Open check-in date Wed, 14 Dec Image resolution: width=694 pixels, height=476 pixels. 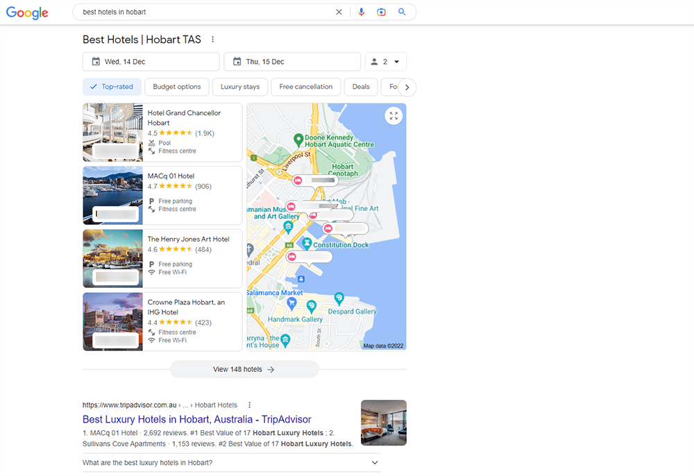(x=151, y=62)
